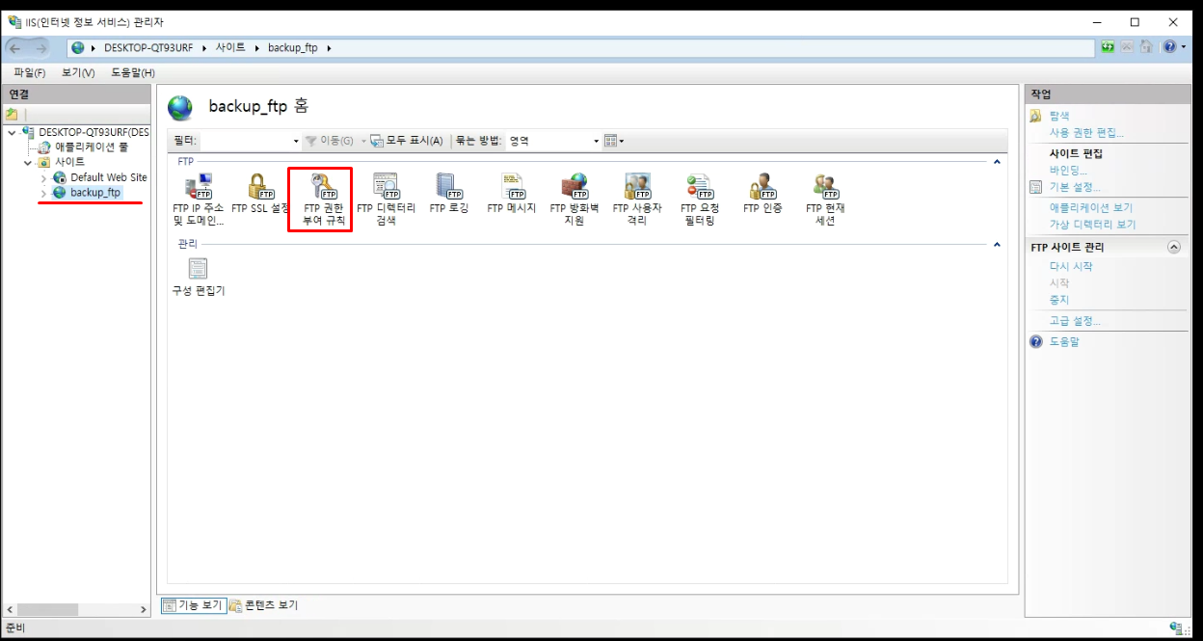Image resolution: width=1203 pixels, height=641 pixels.
Task: Click backup_ftp segment in address breadcrumb
Action: [293, 47]
